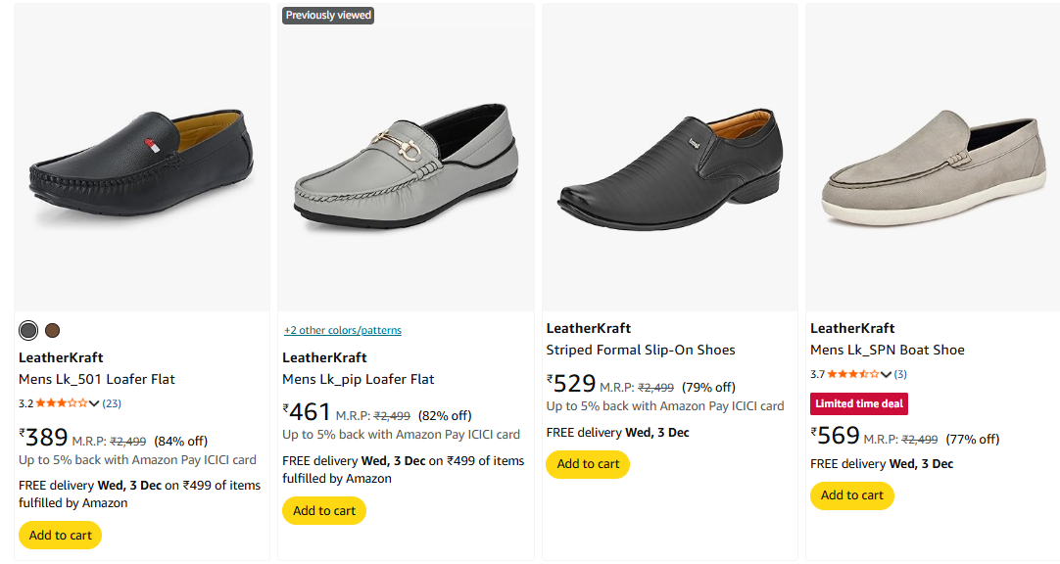Select the brown color swatch
This screenshot has height=564, width=1060.
[52, 330]
